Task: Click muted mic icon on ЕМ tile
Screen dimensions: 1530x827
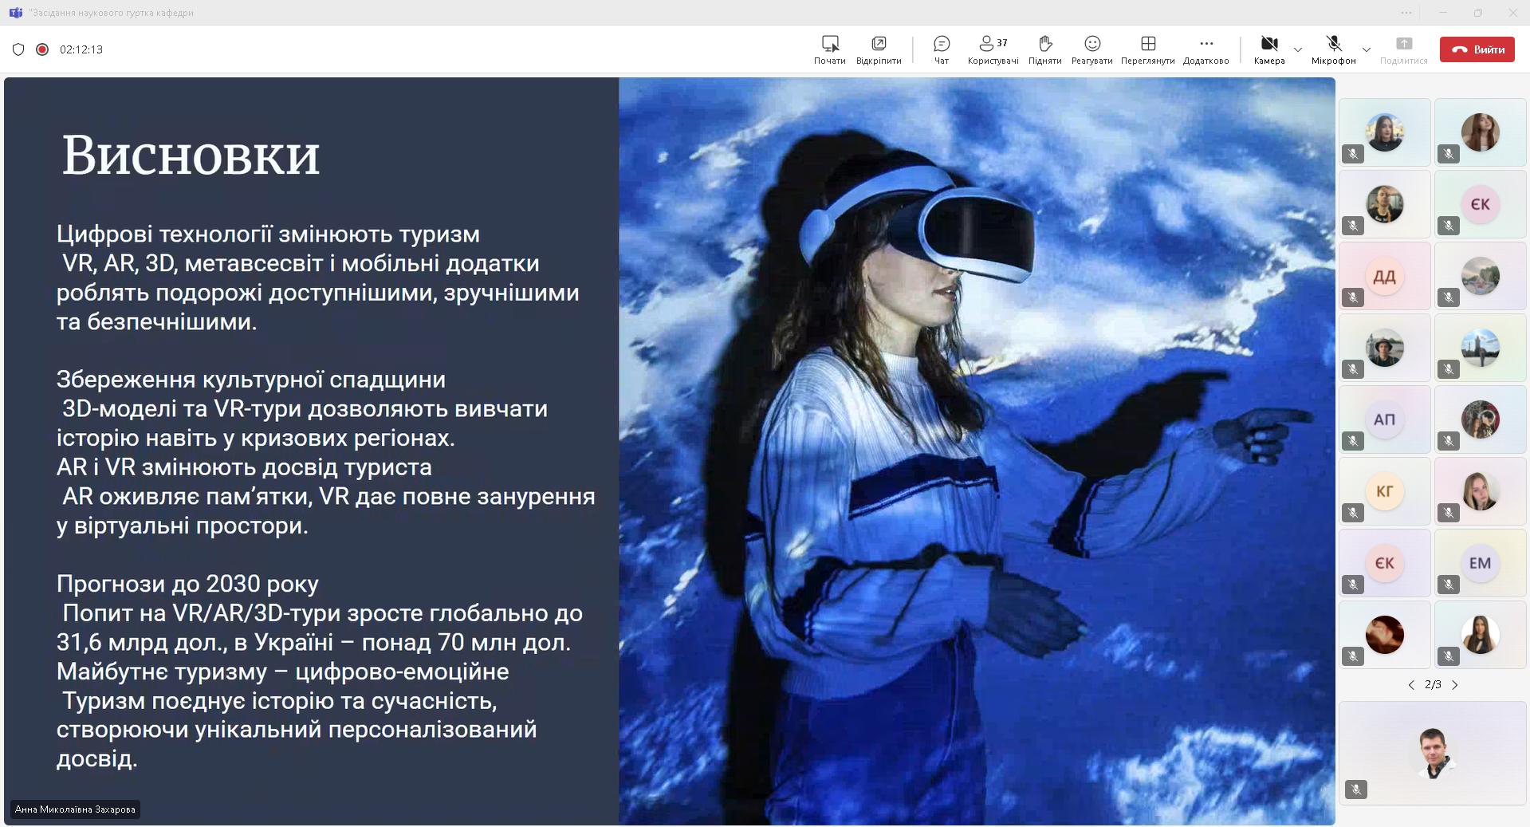Action: tap(1449, 585)
